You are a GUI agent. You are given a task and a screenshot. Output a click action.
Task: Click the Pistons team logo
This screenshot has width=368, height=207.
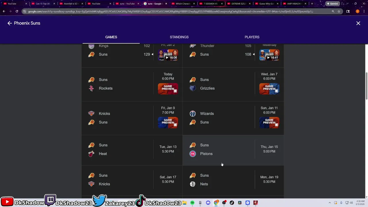click(x=193, y=154)
